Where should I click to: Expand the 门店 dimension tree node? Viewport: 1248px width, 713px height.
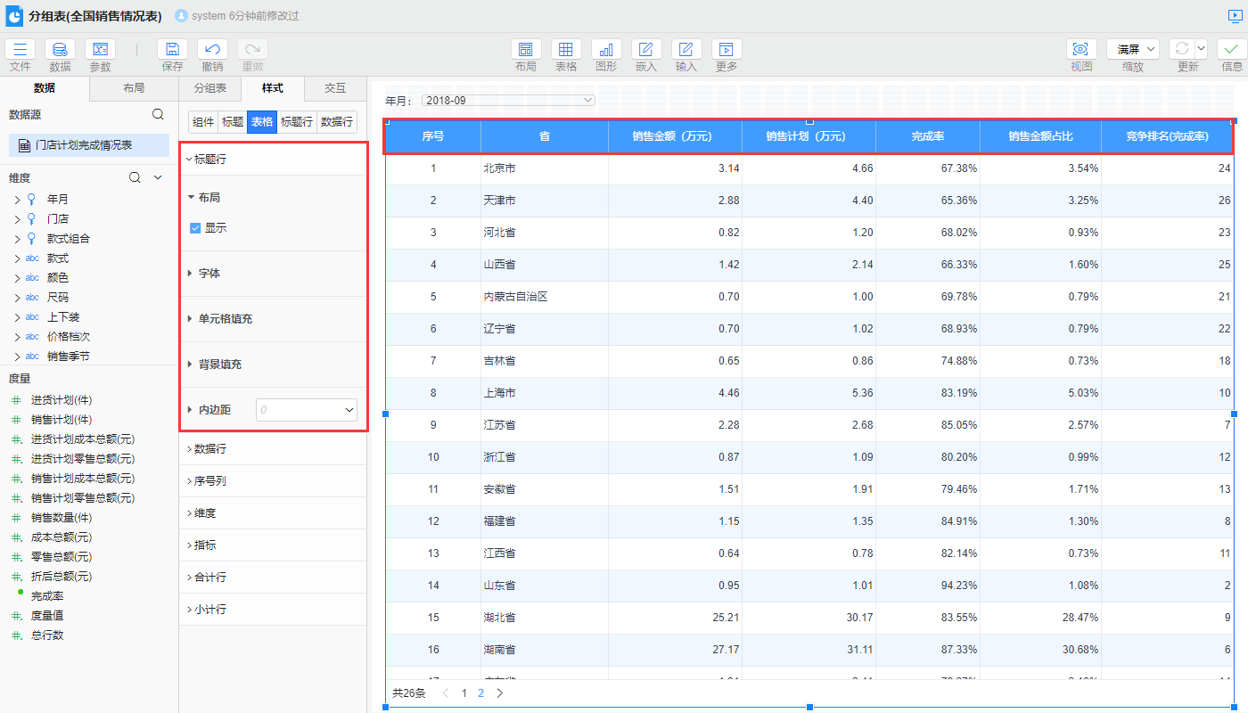(x=18, y=219)
